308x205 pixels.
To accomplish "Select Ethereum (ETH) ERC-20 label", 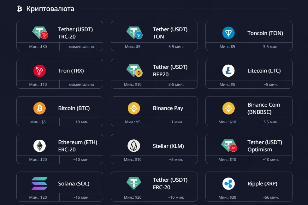I will click(78, 146).
